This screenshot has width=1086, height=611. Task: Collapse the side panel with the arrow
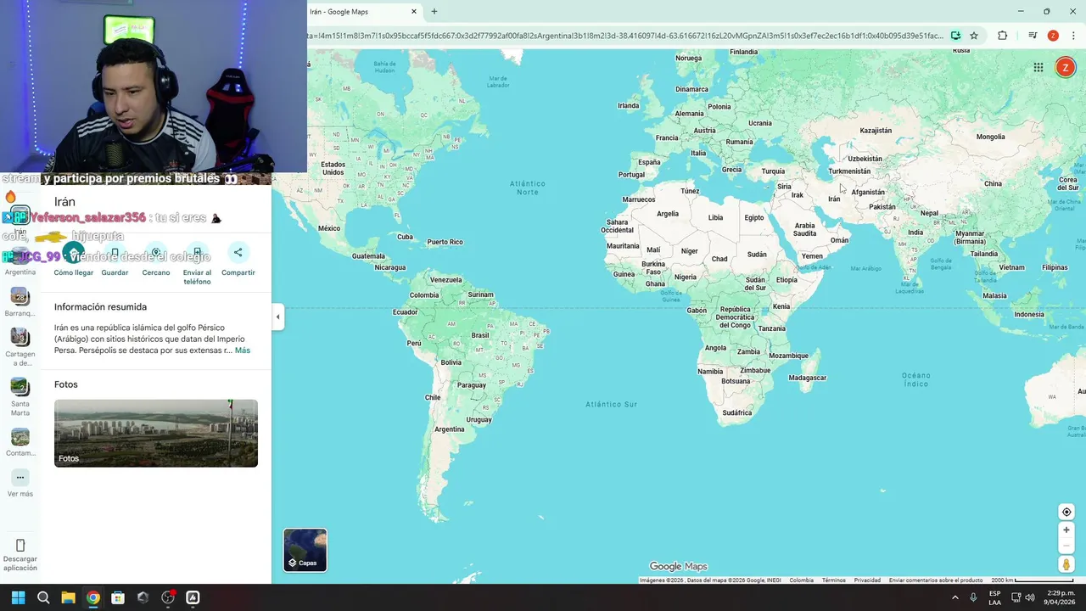(277, 317)
